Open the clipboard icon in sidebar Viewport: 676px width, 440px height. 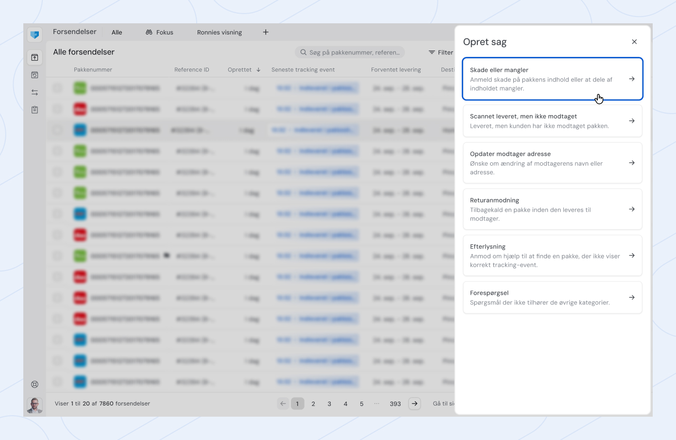point(34,110)
